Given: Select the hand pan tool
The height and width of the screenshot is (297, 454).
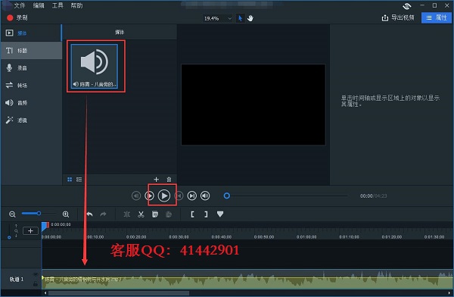Looking at the screenshot, I should pos(250,18).
